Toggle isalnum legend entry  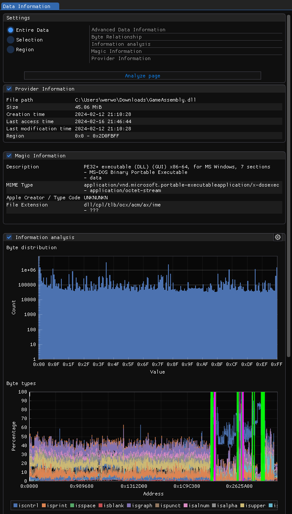197,506
